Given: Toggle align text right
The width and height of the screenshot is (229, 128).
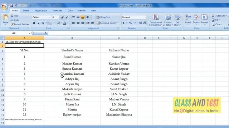Looking at the screenshot, I should tap(83, 23).
